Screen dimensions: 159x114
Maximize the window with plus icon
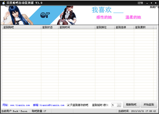pos(151,3)
